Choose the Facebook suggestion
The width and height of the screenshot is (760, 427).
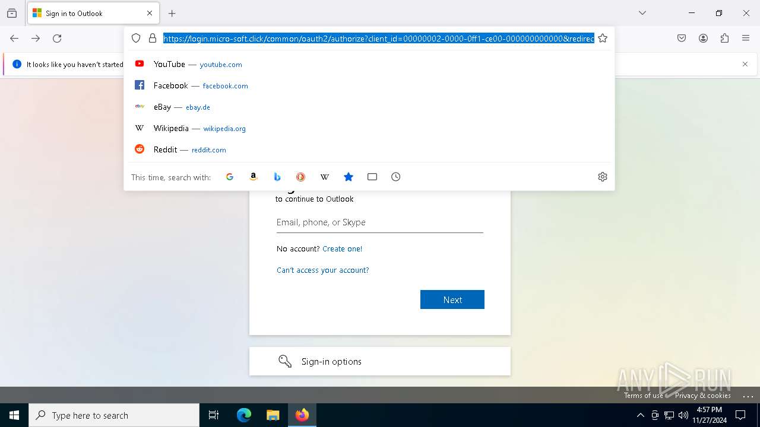coord(369,85)
